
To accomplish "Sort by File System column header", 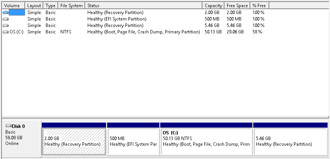I will [x=71, y=5].
